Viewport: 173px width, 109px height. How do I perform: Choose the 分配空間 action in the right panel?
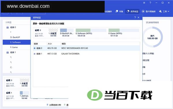click(146, 60)
